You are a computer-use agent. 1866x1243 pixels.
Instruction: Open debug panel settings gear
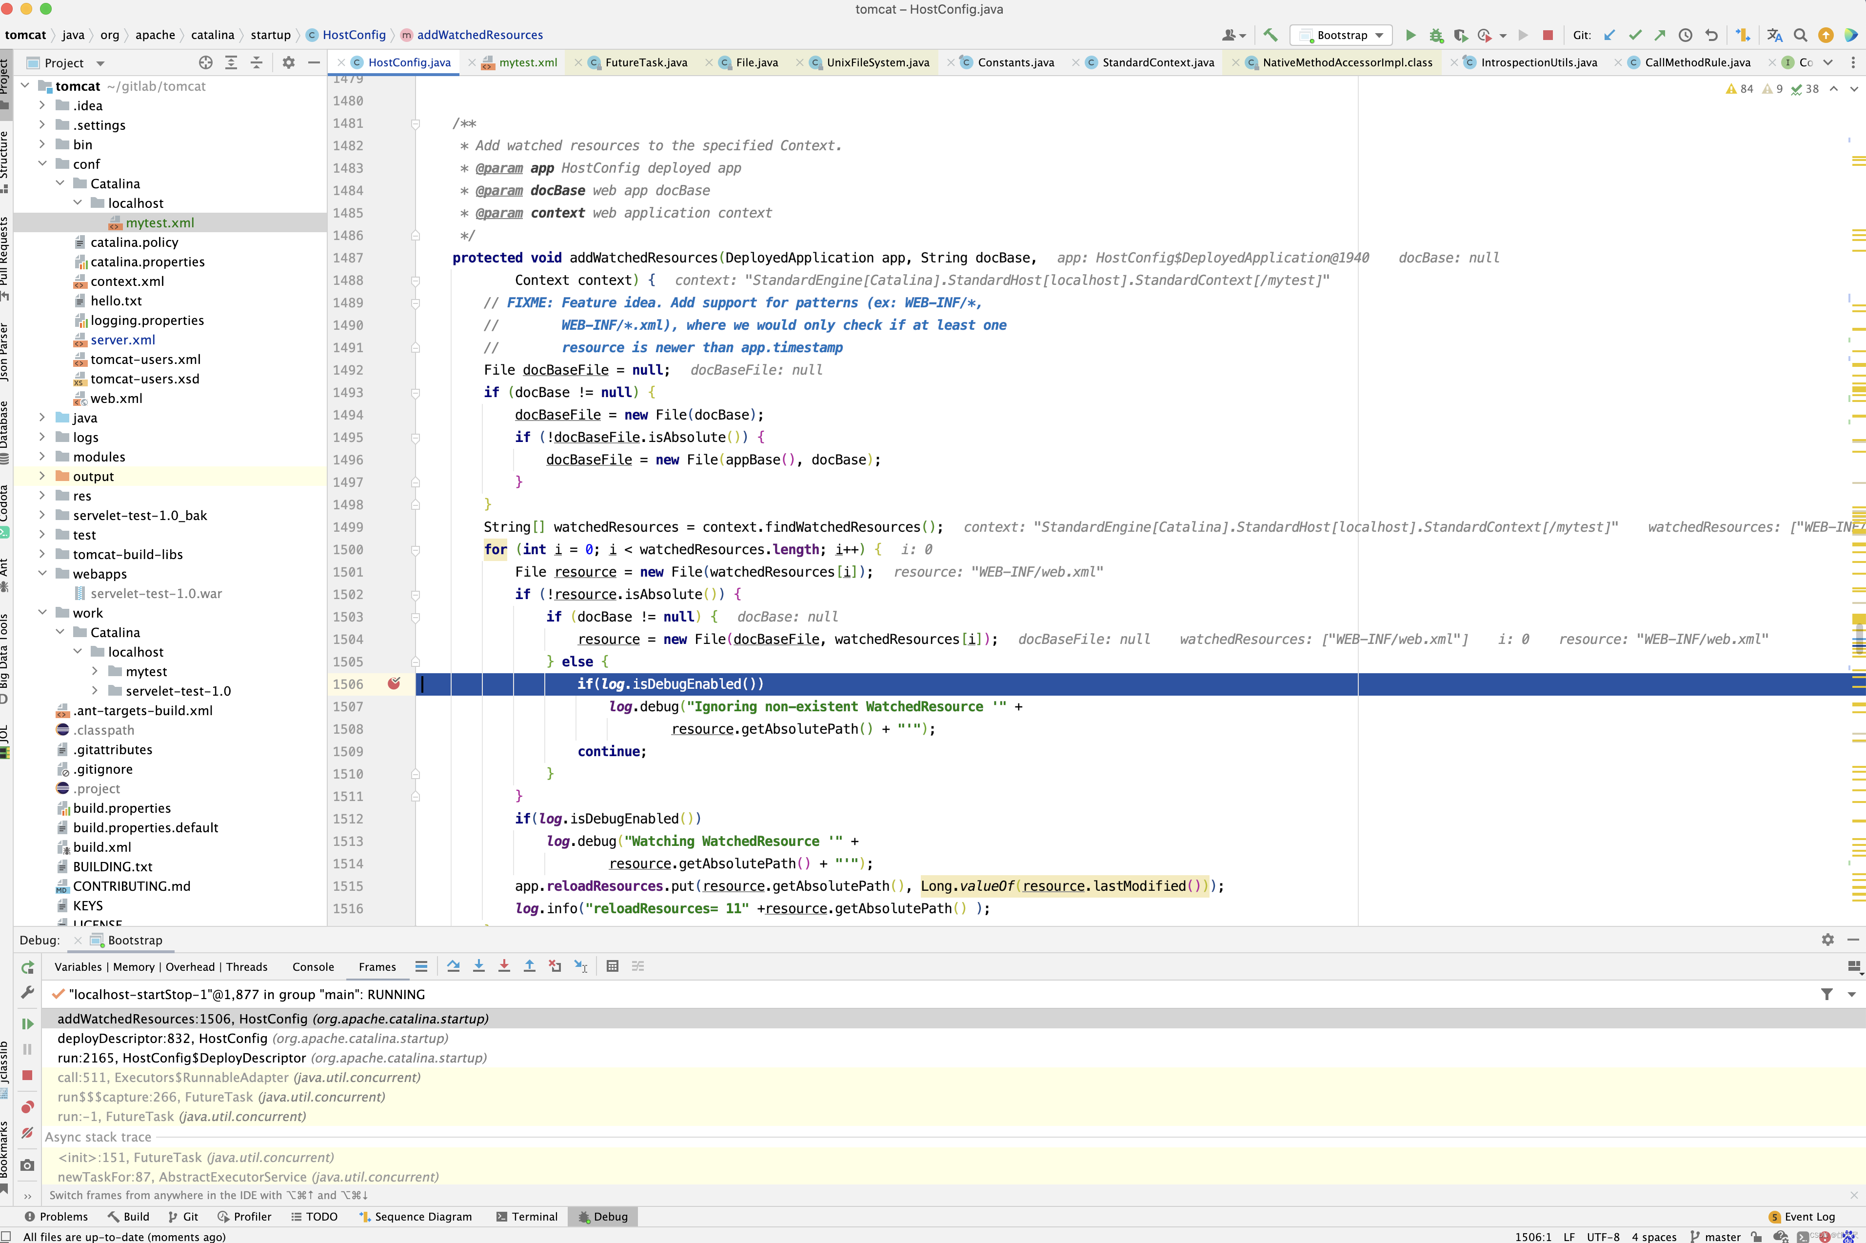[x=1828, y=940]
